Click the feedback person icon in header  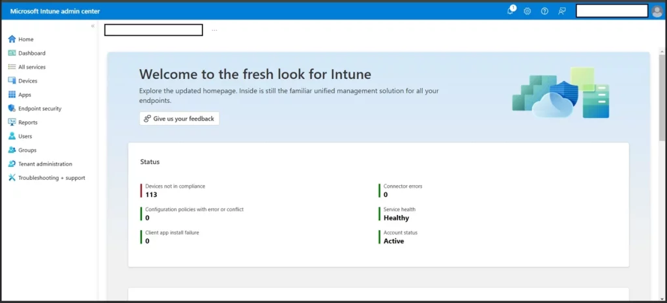[562, 11]
